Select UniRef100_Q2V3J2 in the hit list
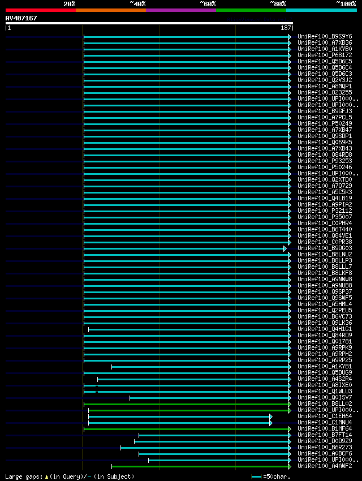Viewport: 362px width, 481px height. point(325,80)
